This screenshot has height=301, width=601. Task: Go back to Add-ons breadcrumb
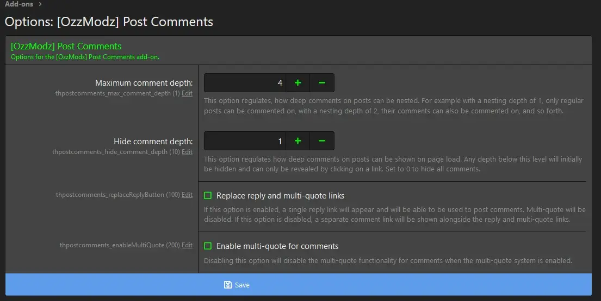(x=19, y=4)
